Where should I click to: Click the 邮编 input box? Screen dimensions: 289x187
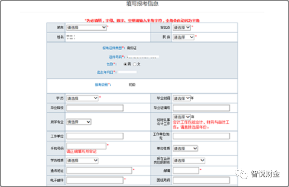[x=186, y=171]
